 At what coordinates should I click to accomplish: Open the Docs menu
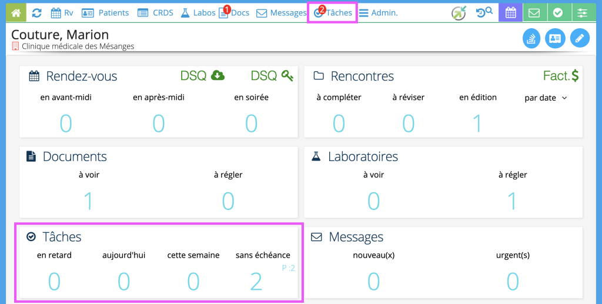coord(234,13)
